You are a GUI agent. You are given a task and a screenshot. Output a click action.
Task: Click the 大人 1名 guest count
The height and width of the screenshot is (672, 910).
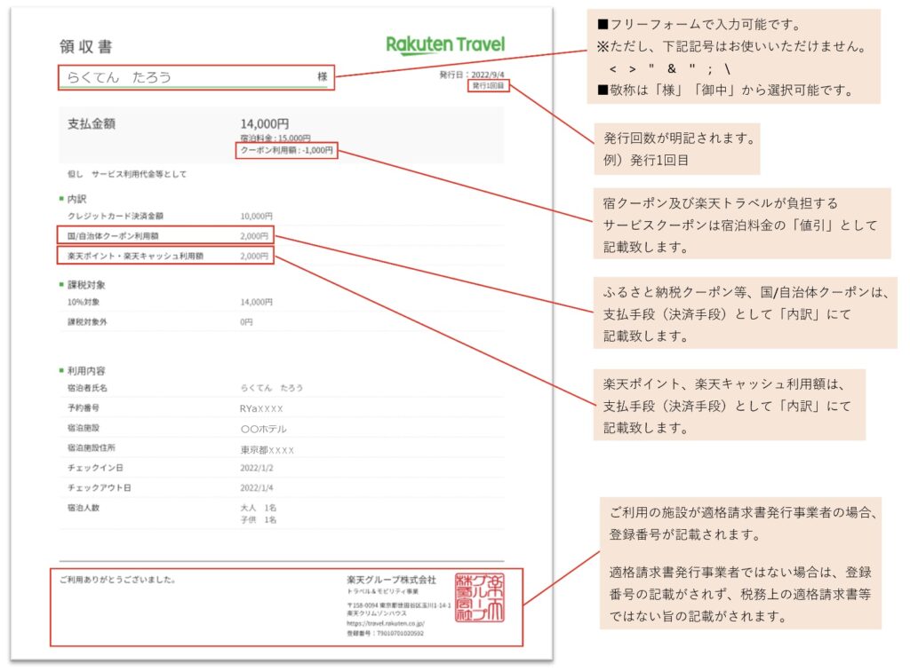tap(259, 508)
